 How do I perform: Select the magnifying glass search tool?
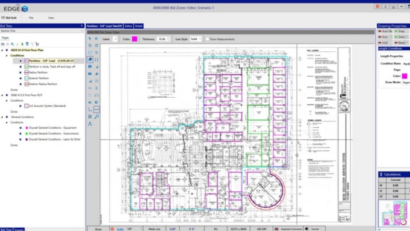(x=96, y=116)
